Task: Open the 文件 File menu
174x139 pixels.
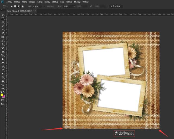Action: pyautogui.click(x=9, y=2)
